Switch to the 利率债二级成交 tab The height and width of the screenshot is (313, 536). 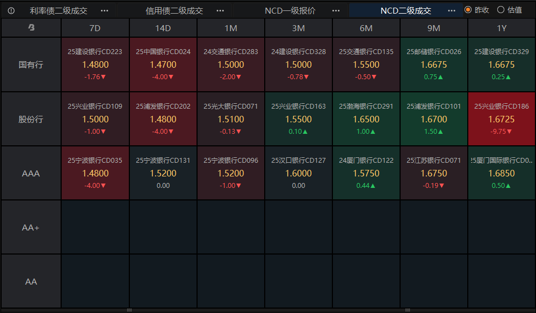(x=58, y=10)
